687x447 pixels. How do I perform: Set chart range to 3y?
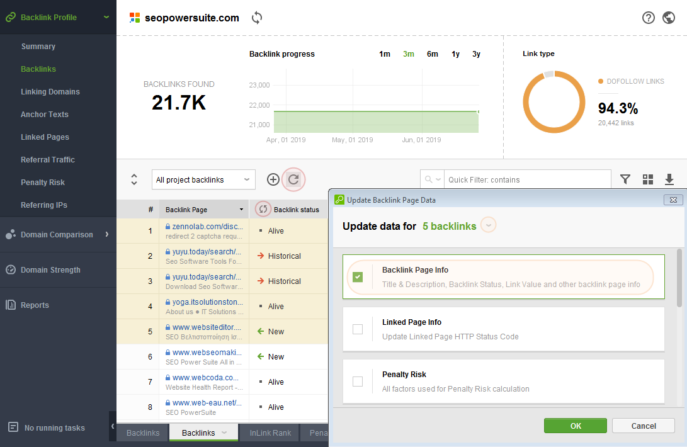476,54
